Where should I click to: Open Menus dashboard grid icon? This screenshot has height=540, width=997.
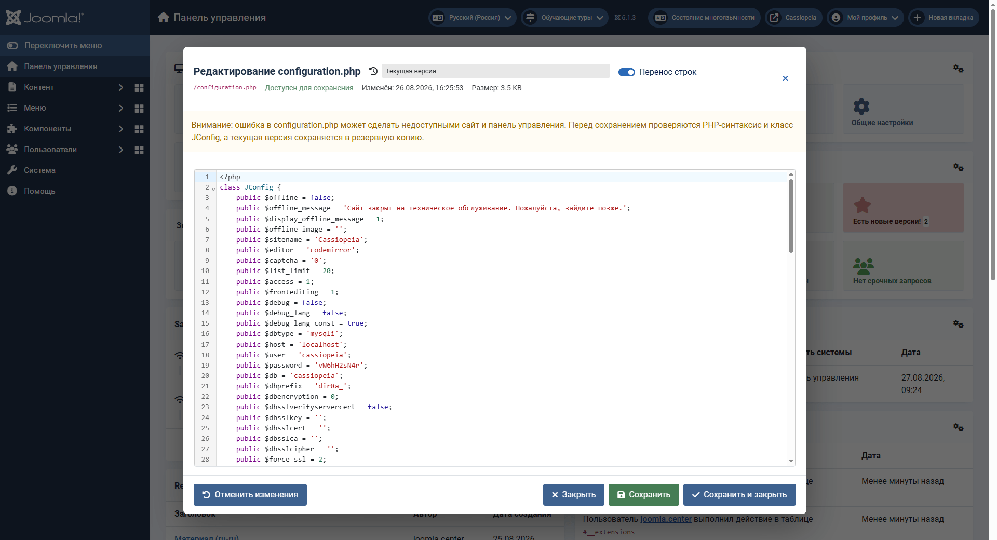tap(139, 108)
